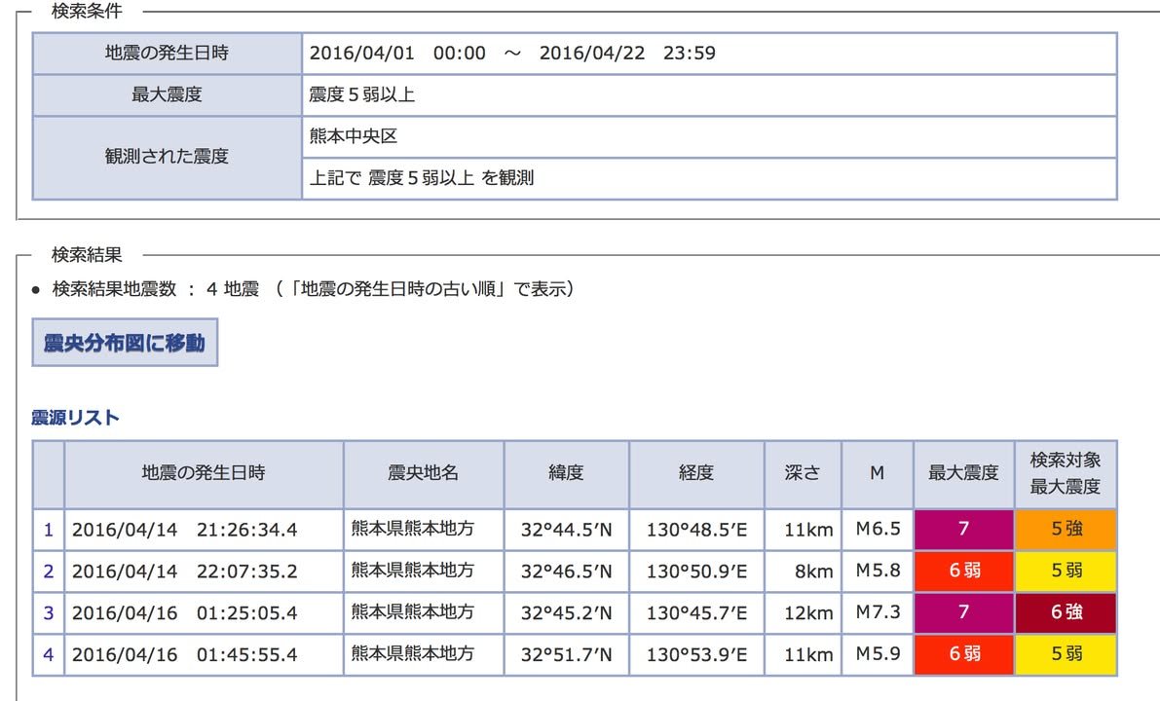Click the 地震の発生日時 column header in results
Screen dimensions: 1160x701
[x=204, y=474]
